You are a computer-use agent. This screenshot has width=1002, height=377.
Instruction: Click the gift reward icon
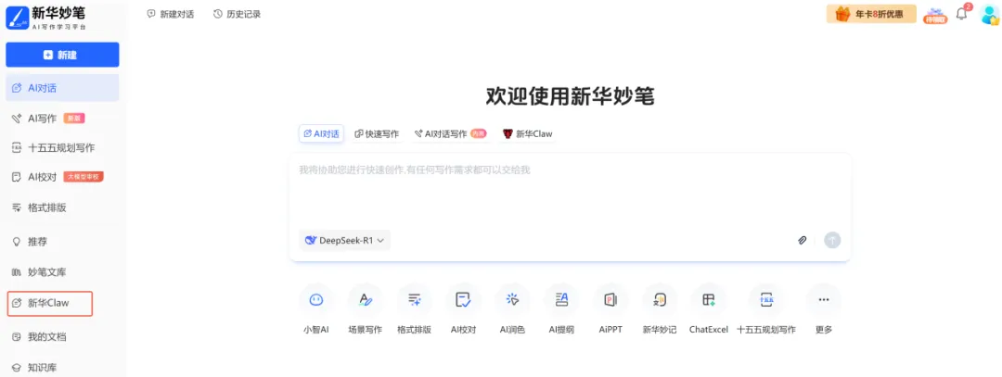pyautogui.click(x=935, y=16)
